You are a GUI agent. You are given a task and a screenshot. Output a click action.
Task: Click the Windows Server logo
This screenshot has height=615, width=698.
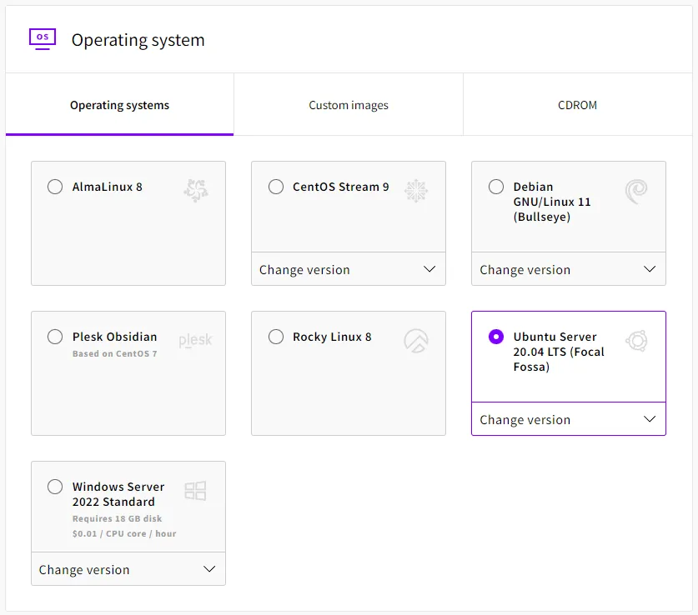tap(196, 490)
